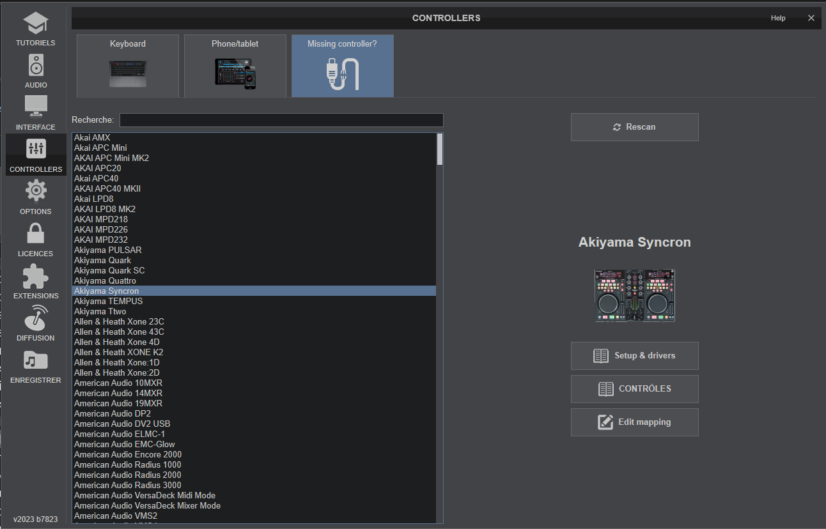
Task: Focus the Recherche search field
Action: [x=281, y=120]
